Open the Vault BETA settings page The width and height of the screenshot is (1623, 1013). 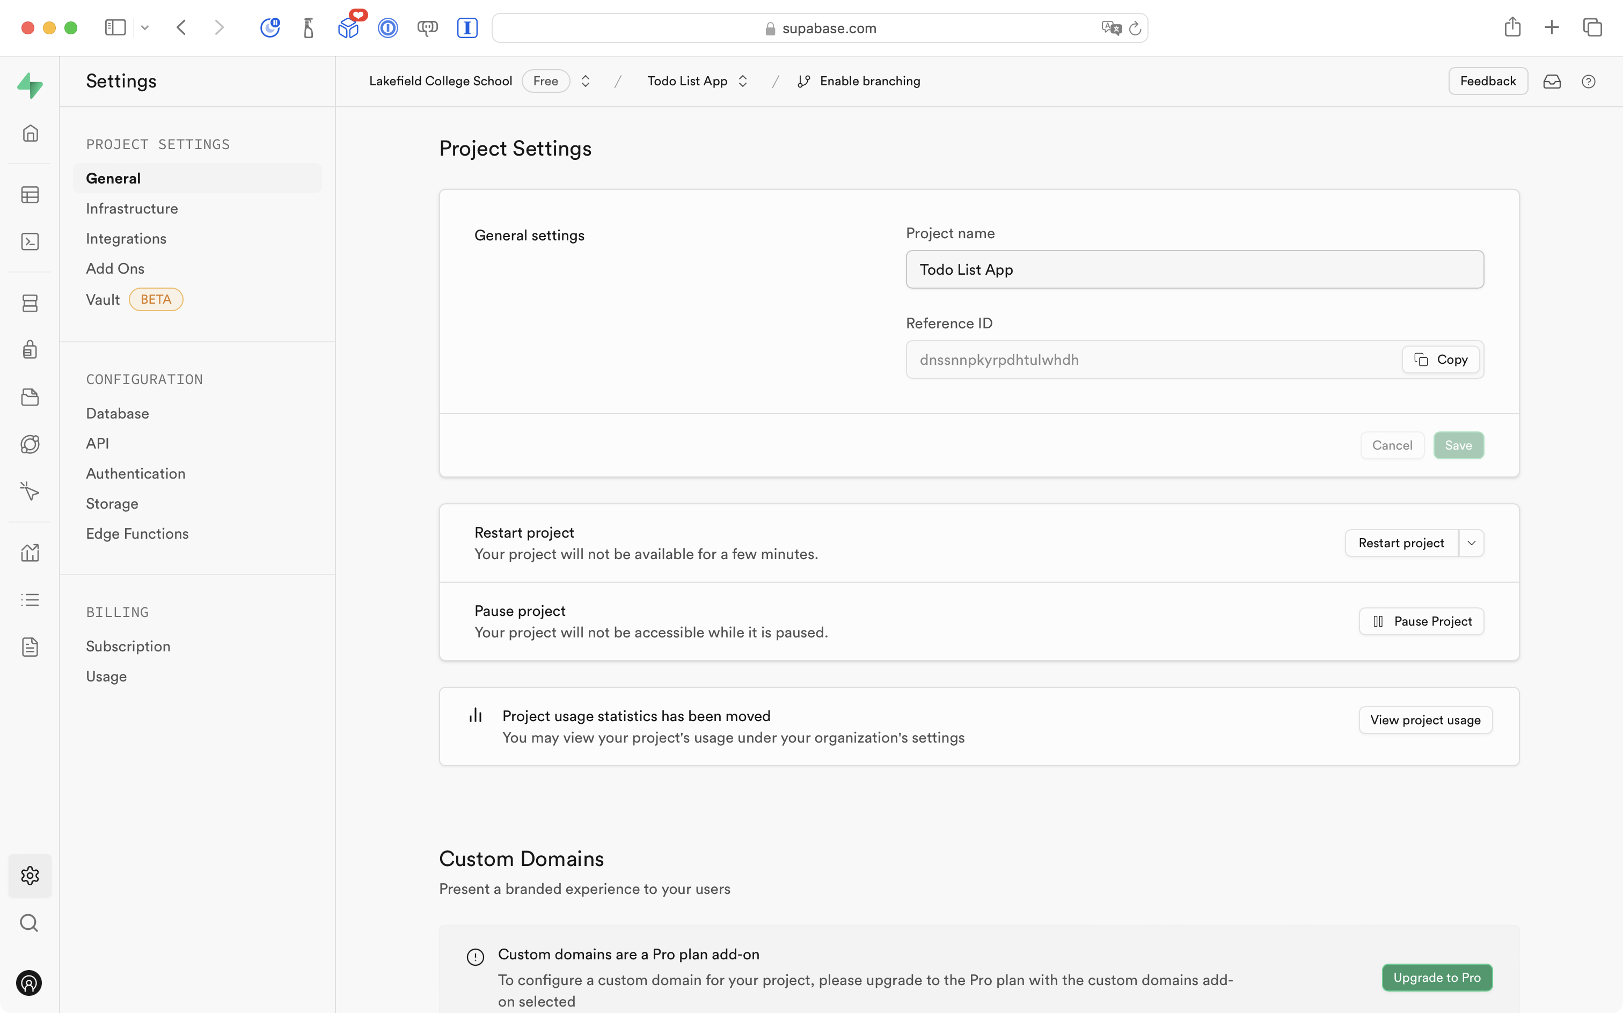coord(103,299)
